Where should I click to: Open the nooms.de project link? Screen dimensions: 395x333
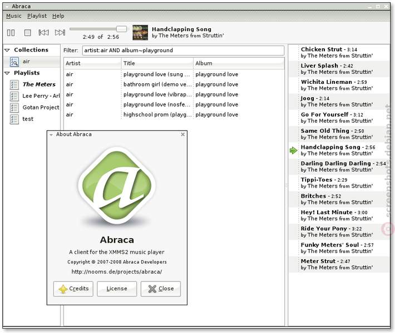click(117, 272)
